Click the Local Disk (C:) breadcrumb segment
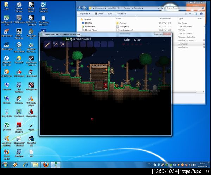Screen dimensions: 211x175 click(114, 8)
